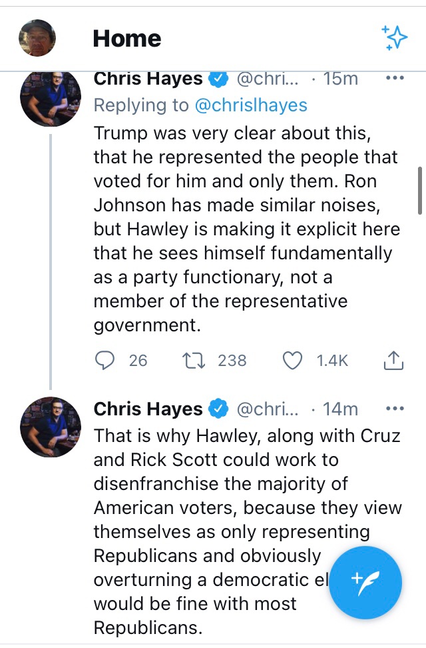Reply to the first tweet with 26 comments
The width and height of the screenshot is (426, 648).
coord(105,361)
